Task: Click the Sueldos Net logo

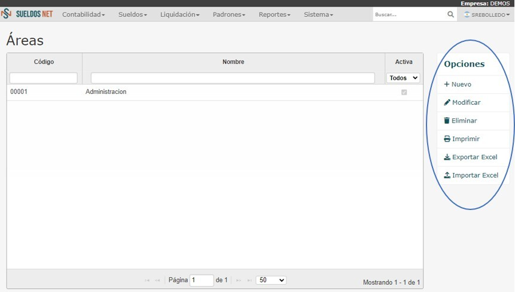Action: point(27,14)
